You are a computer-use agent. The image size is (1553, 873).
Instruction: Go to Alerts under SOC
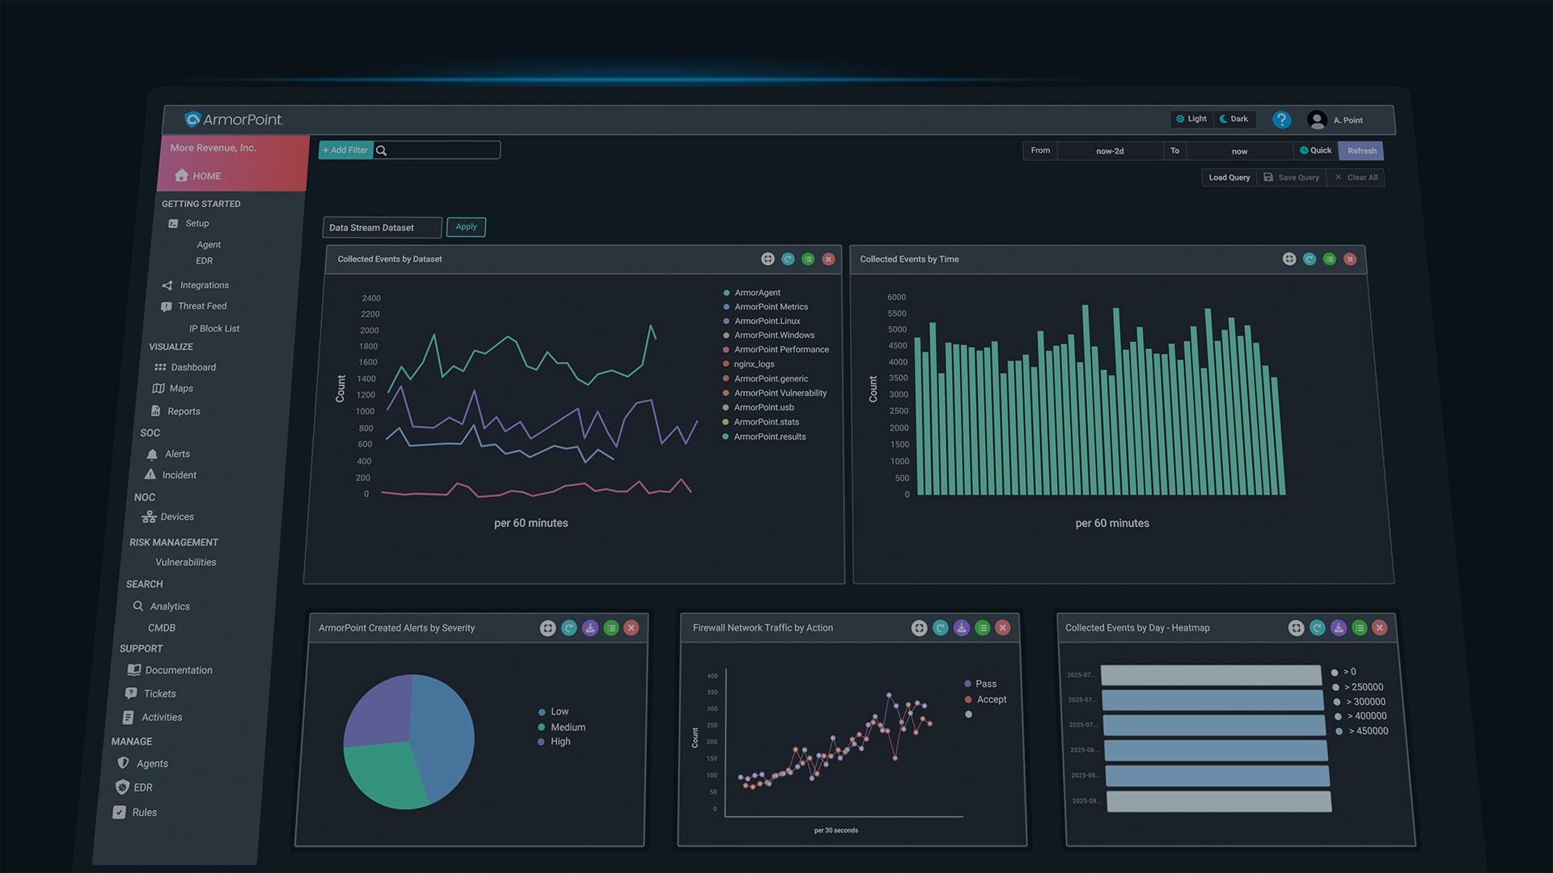(x=177, y=454)
